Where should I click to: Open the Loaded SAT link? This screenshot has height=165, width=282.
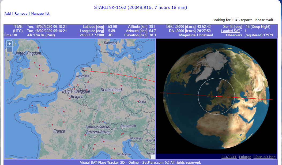point(231,31)
